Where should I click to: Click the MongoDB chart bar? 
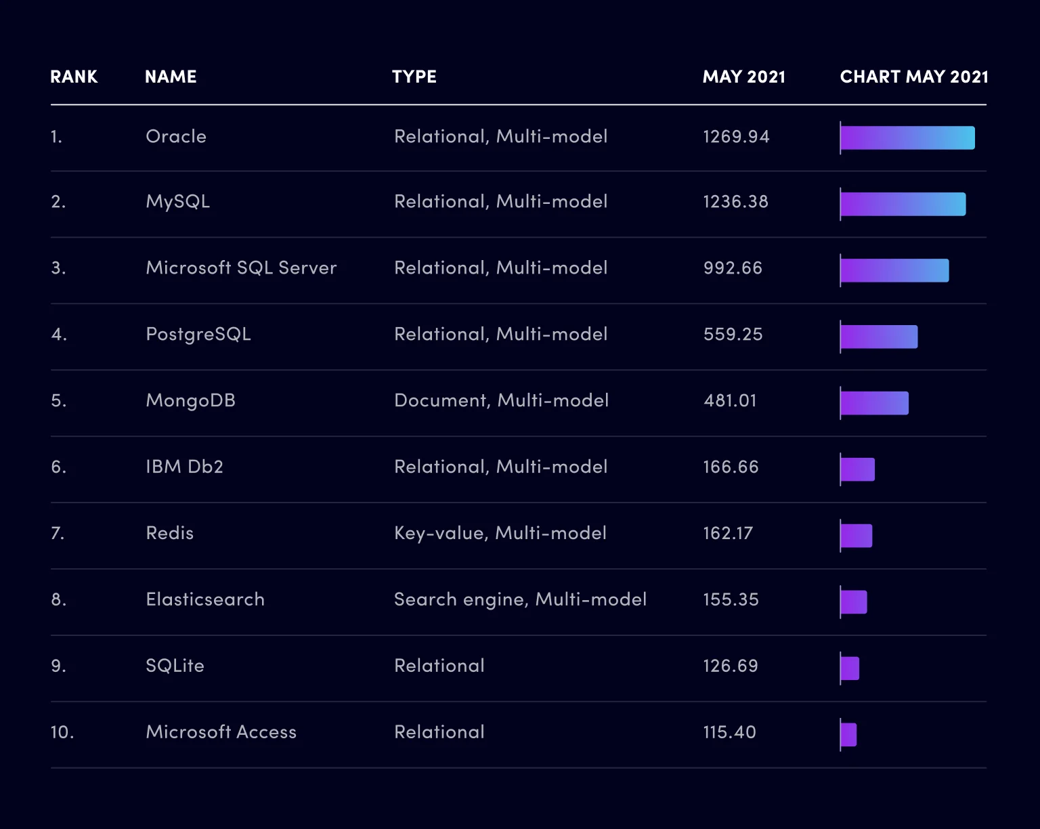coord(874,403)
